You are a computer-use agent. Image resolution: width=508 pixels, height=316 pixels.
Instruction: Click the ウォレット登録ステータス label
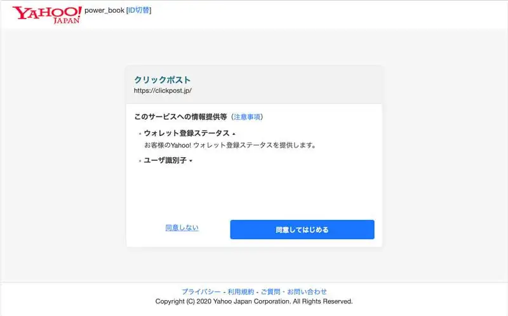point(187,134)
